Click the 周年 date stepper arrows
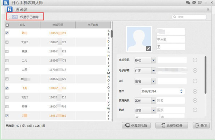Viewport: 215px width, 140px height. tap(181, 91)
